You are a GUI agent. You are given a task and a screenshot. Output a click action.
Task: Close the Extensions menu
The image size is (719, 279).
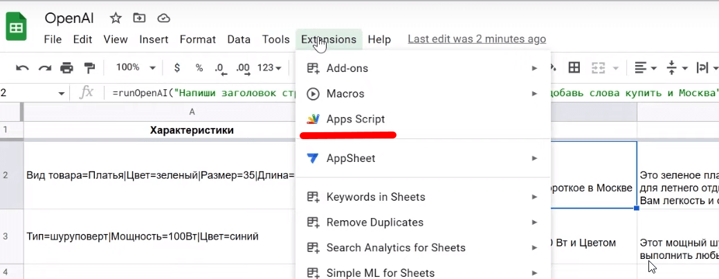point(329,39)
